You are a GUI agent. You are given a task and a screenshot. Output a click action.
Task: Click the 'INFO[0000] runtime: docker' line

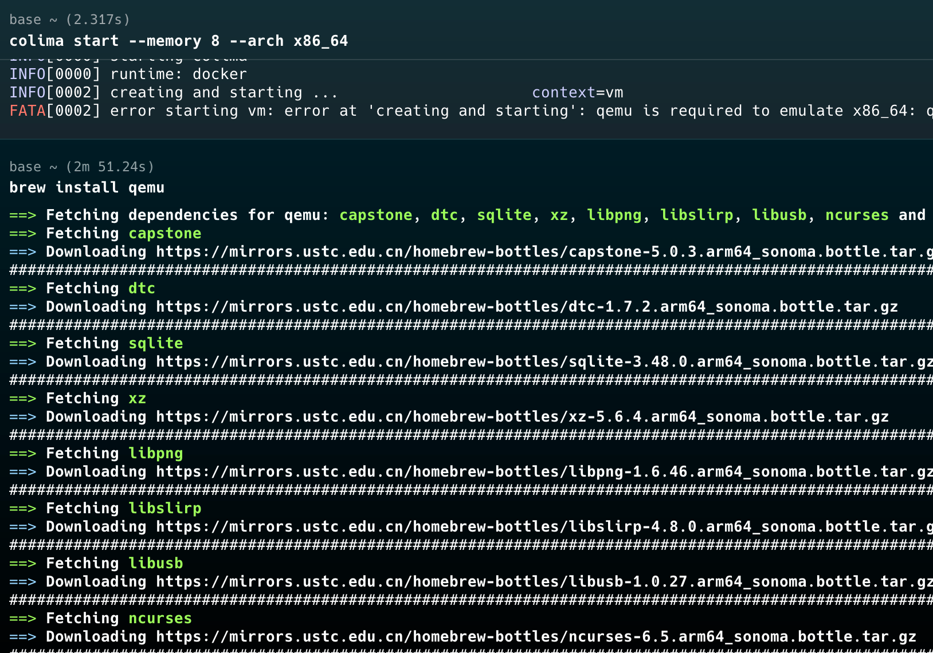(128, 74)
